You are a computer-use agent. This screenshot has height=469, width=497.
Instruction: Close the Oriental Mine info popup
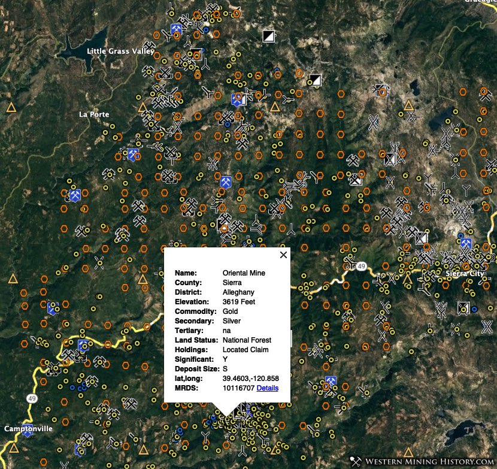(283, 255)
